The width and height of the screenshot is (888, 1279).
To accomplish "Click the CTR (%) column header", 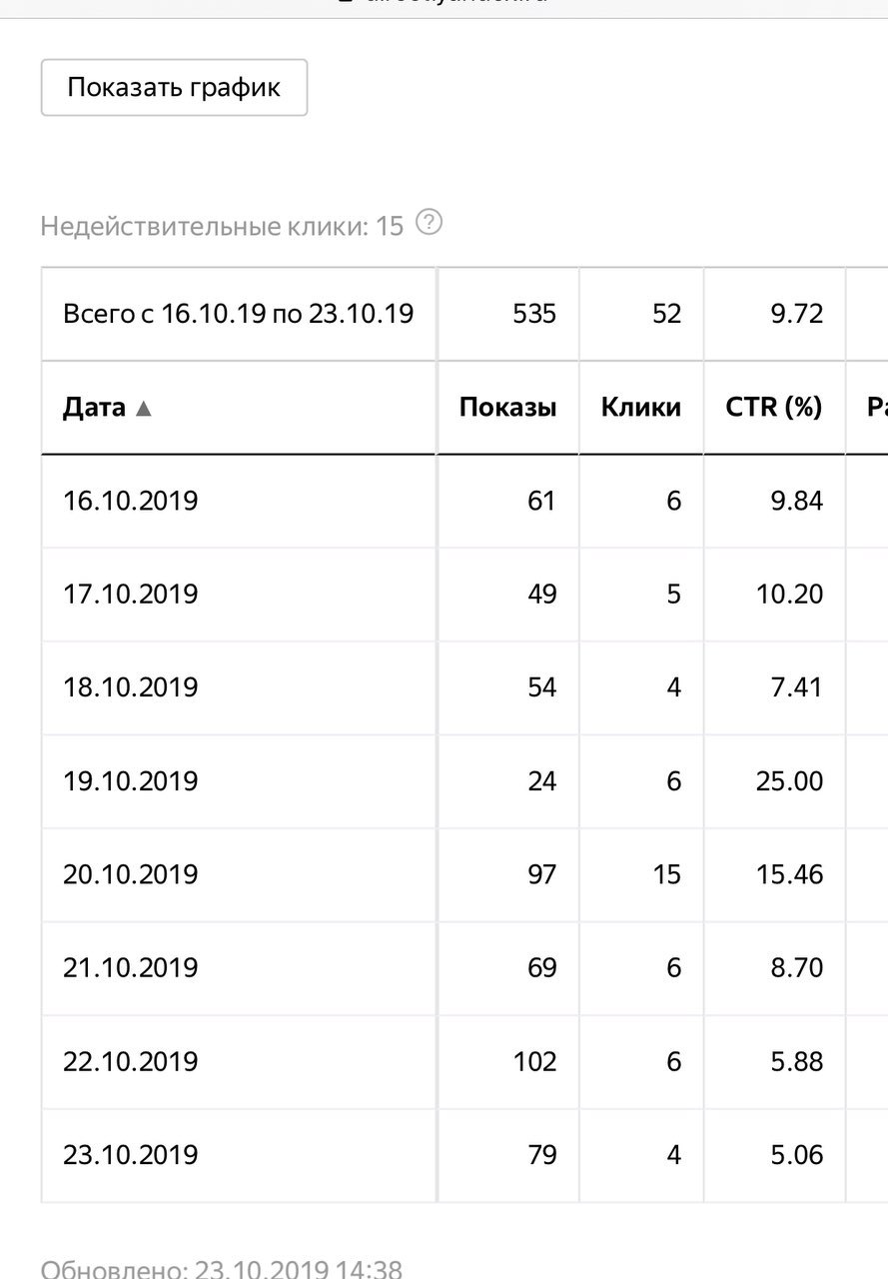I will 775,407.
